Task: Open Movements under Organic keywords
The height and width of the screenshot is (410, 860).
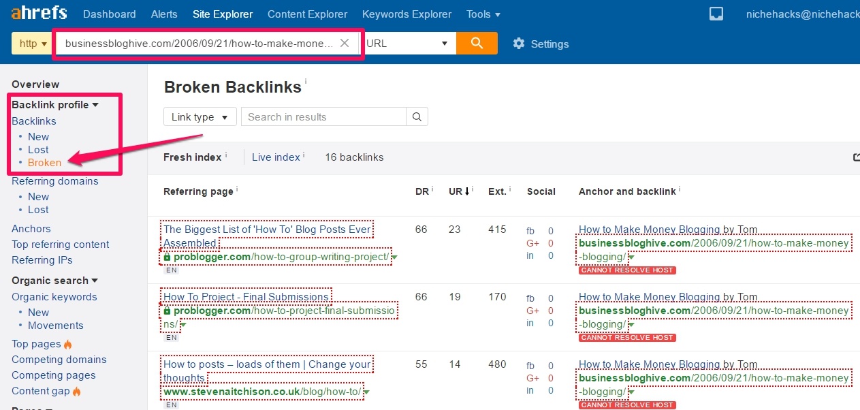Action: (x=56, y=326)
